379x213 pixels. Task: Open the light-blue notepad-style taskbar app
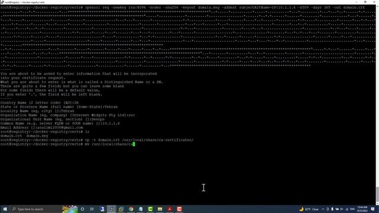point(140,209)
